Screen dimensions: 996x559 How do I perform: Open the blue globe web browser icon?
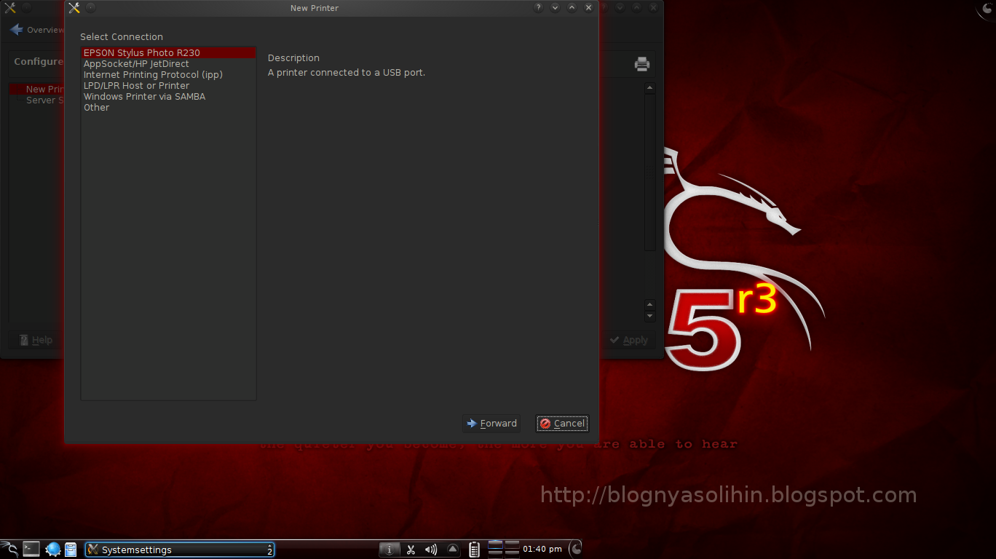click(53, 550)
